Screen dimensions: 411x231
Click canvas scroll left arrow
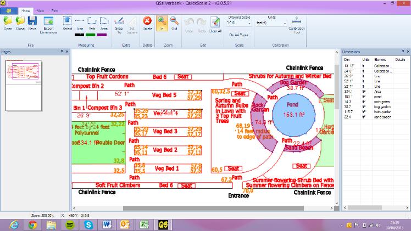pos(74,209)
